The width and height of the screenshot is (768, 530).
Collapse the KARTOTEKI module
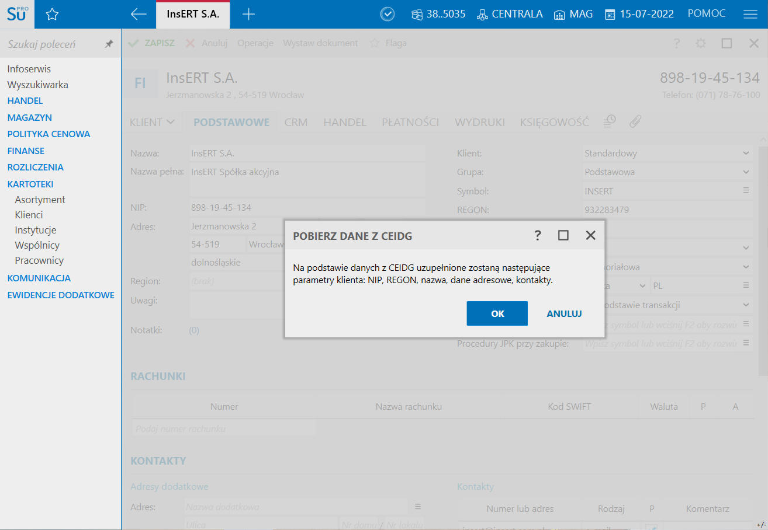coord(30,184)
